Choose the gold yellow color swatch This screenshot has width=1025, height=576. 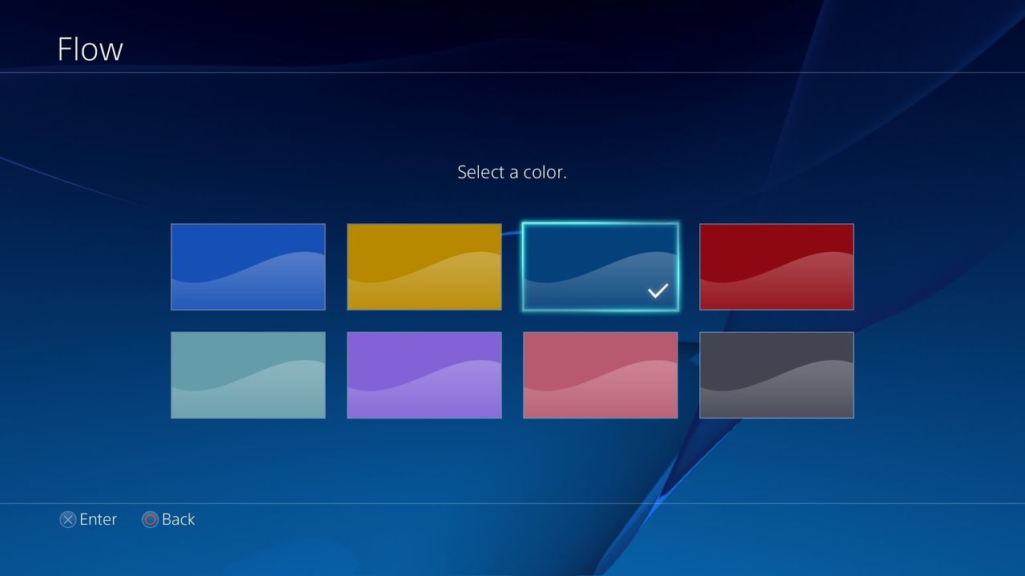point(424,266)
